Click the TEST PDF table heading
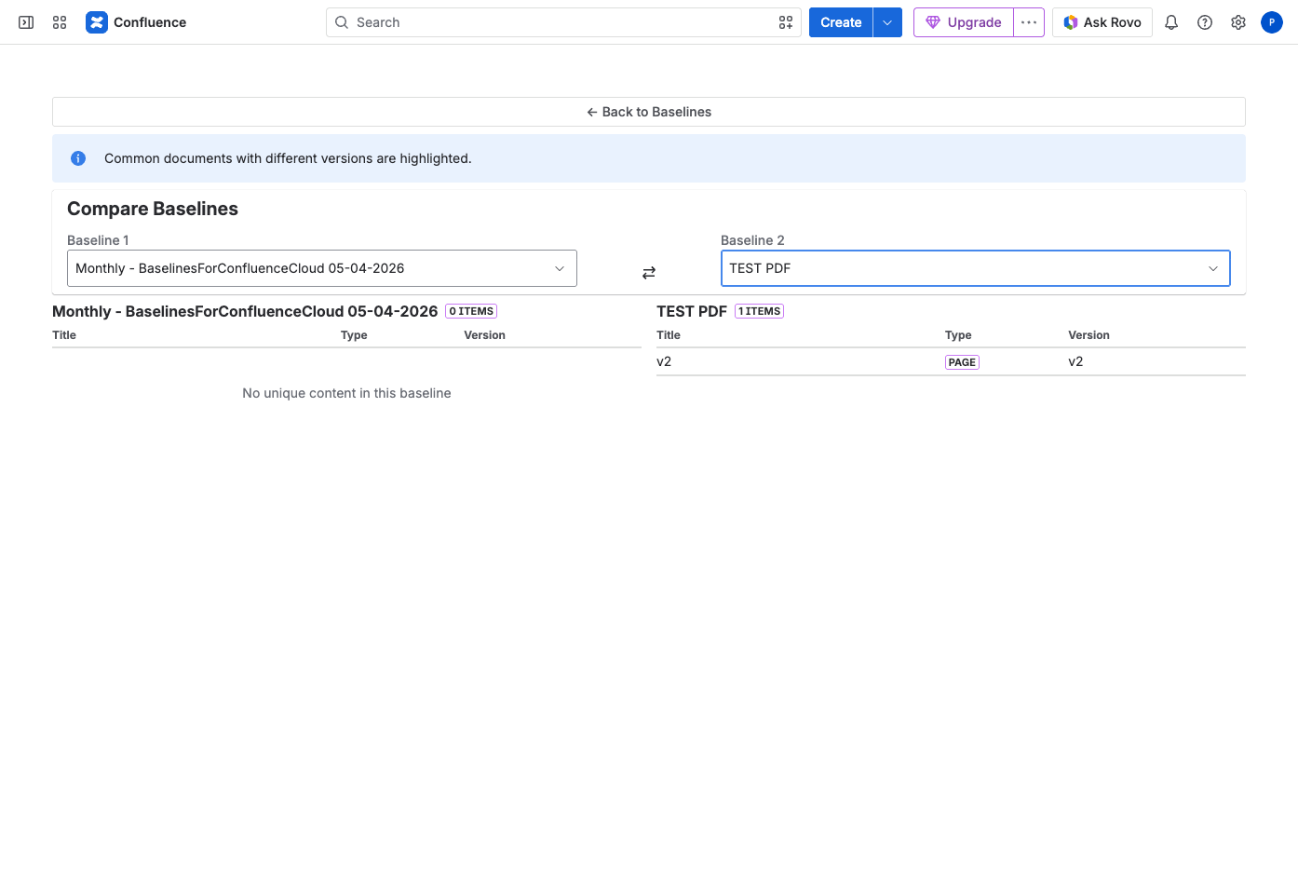Viewport: 1298px width, 896px height. click(x=692, y=311)
